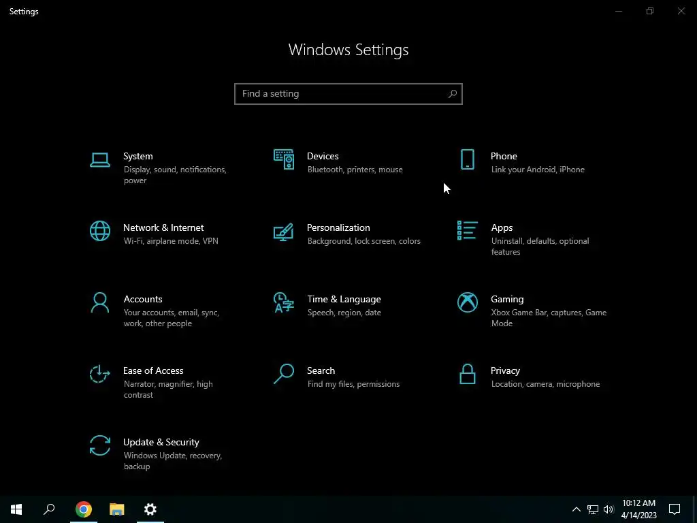Click 'Link your Android, iPhone' description
The image size is (697, 523).
click(538, 170)
